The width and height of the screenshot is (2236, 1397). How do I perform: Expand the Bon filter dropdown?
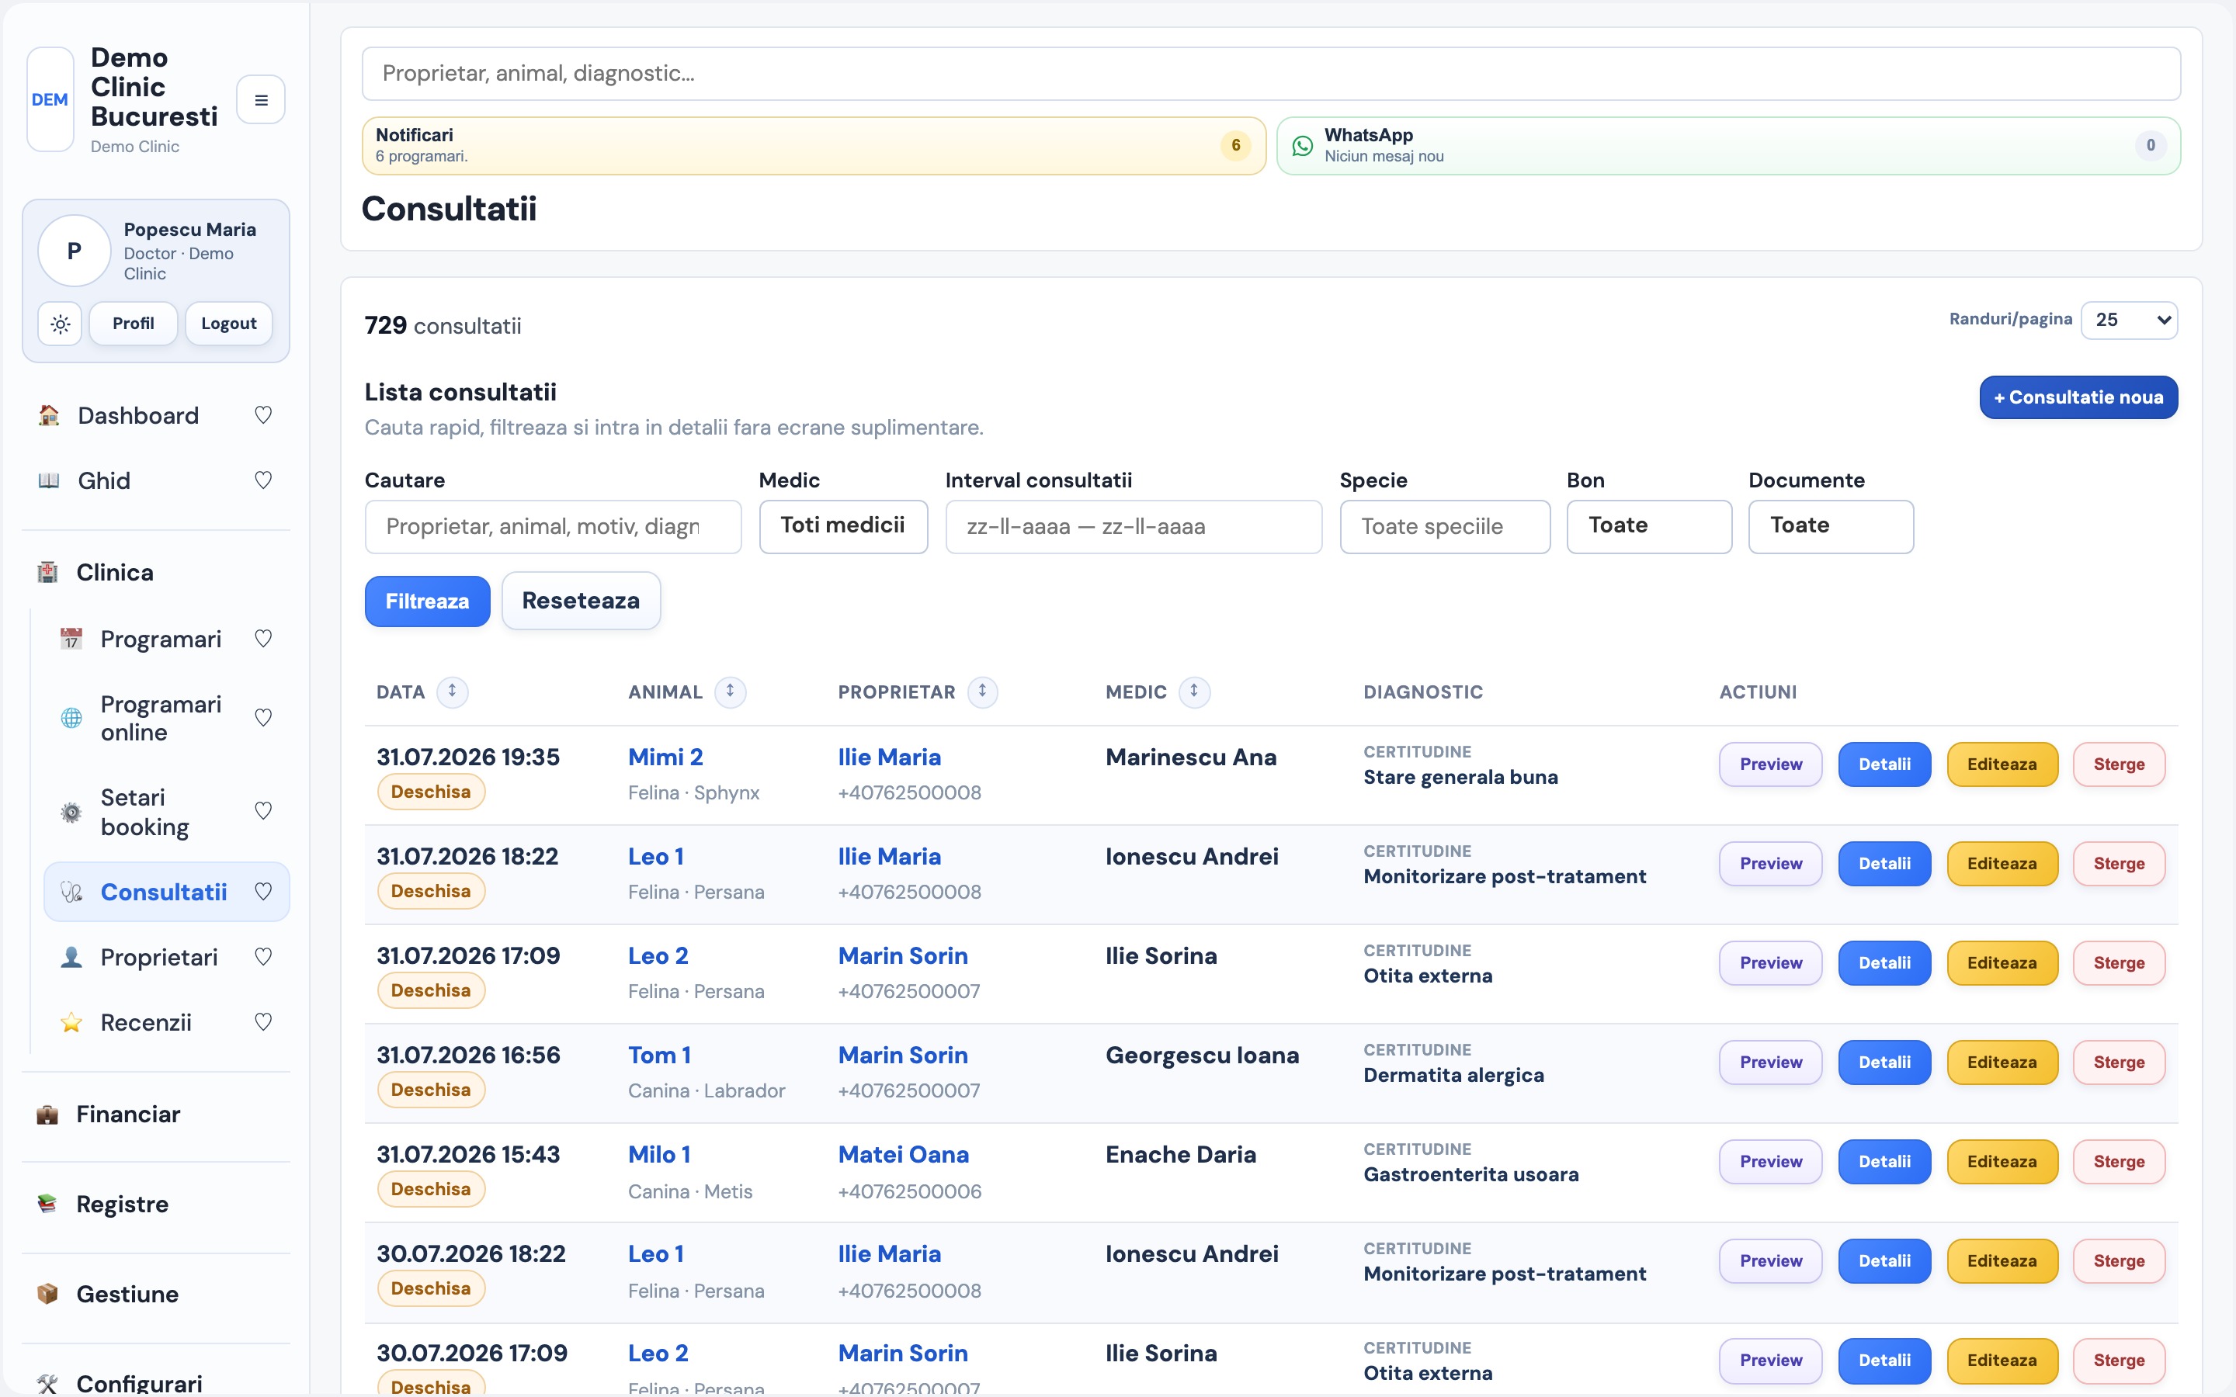[x=1648, y=527]
